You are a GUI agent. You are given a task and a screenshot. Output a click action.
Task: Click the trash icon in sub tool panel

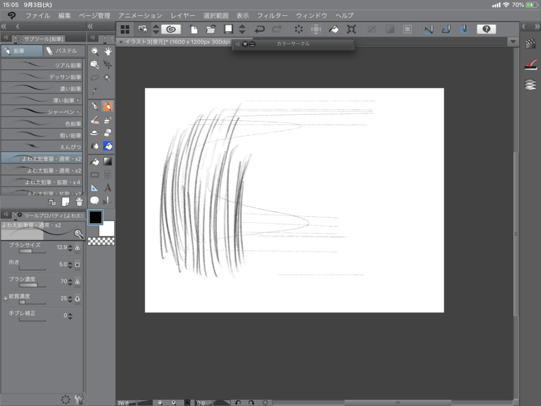(x=79, y=201)
